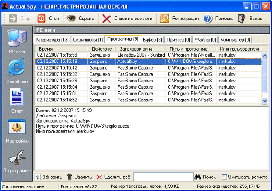Open the Буфер (3) tab

tap(152, 40)
